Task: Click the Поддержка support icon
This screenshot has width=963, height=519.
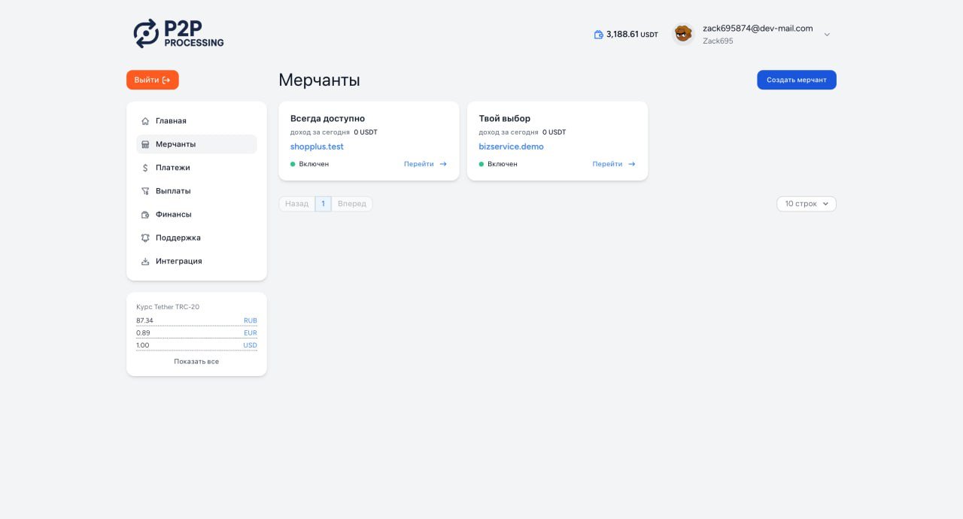Action: tap(145, 238)
